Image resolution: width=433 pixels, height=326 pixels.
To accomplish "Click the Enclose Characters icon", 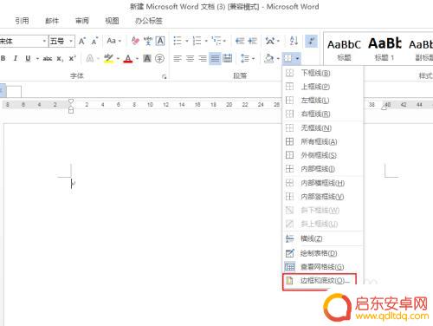I will click(x=159, y=59).
